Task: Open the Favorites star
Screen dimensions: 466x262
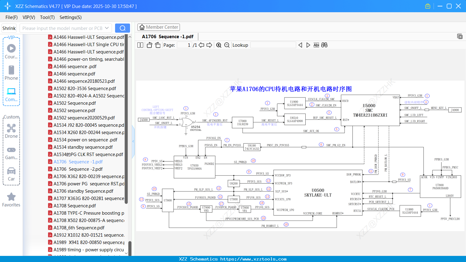Action: coord(11,197)
